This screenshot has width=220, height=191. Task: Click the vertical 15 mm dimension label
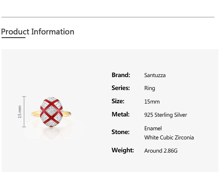20,112
